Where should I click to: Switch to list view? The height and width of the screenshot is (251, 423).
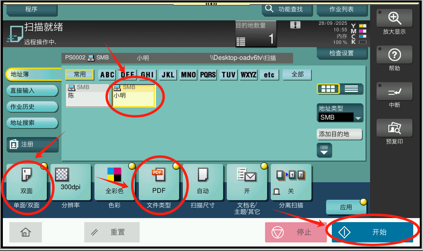coord(351,89)
